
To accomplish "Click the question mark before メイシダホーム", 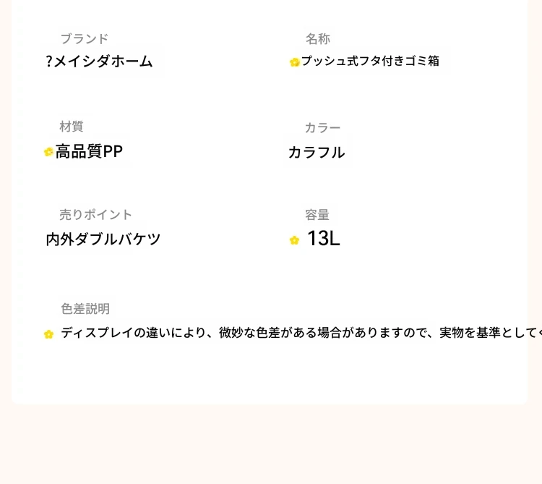I will click(x=49, y=61).
